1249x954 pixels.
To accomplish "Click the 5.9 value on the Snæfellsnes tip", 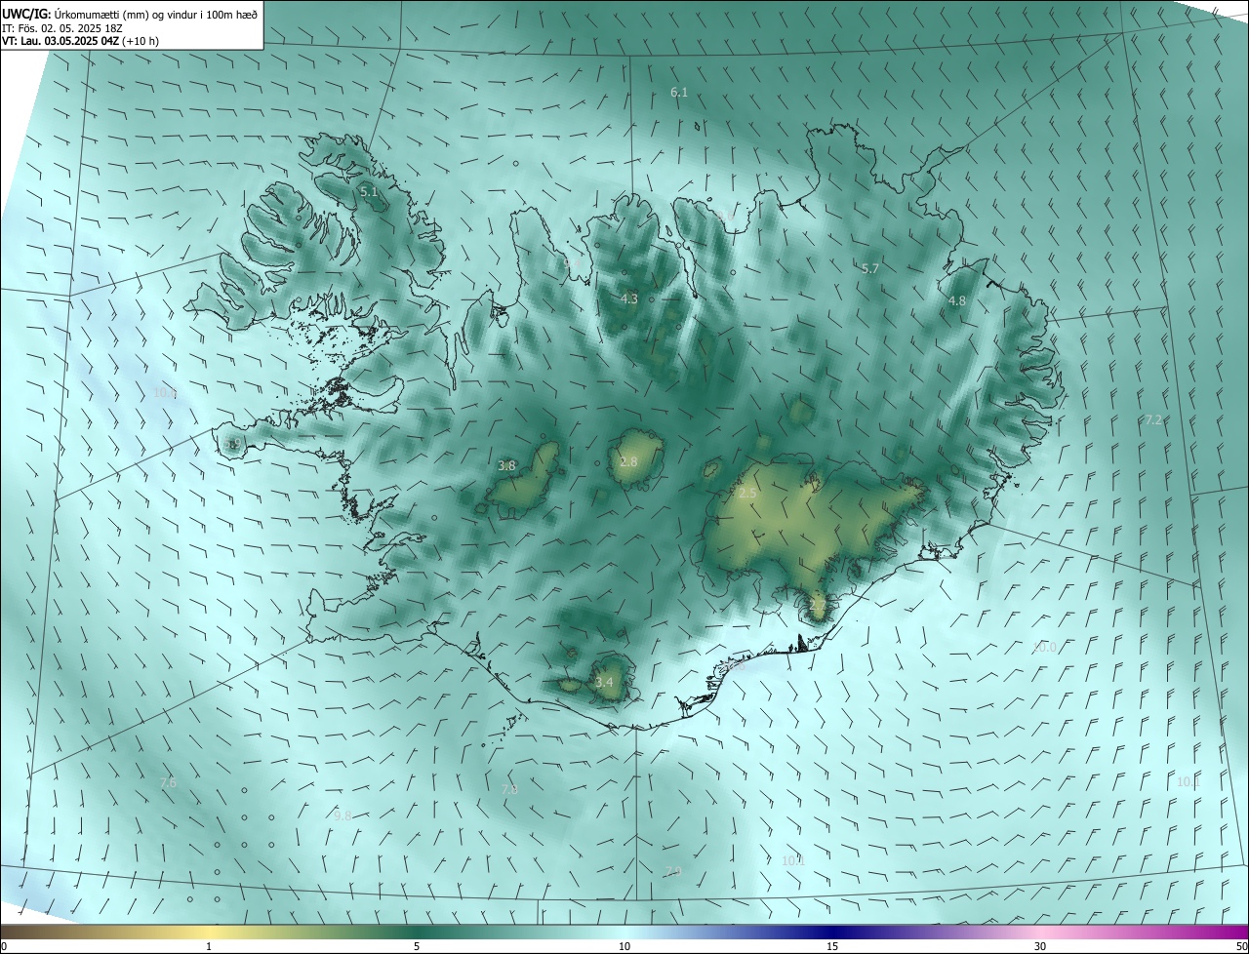I will tap(232, 444).
